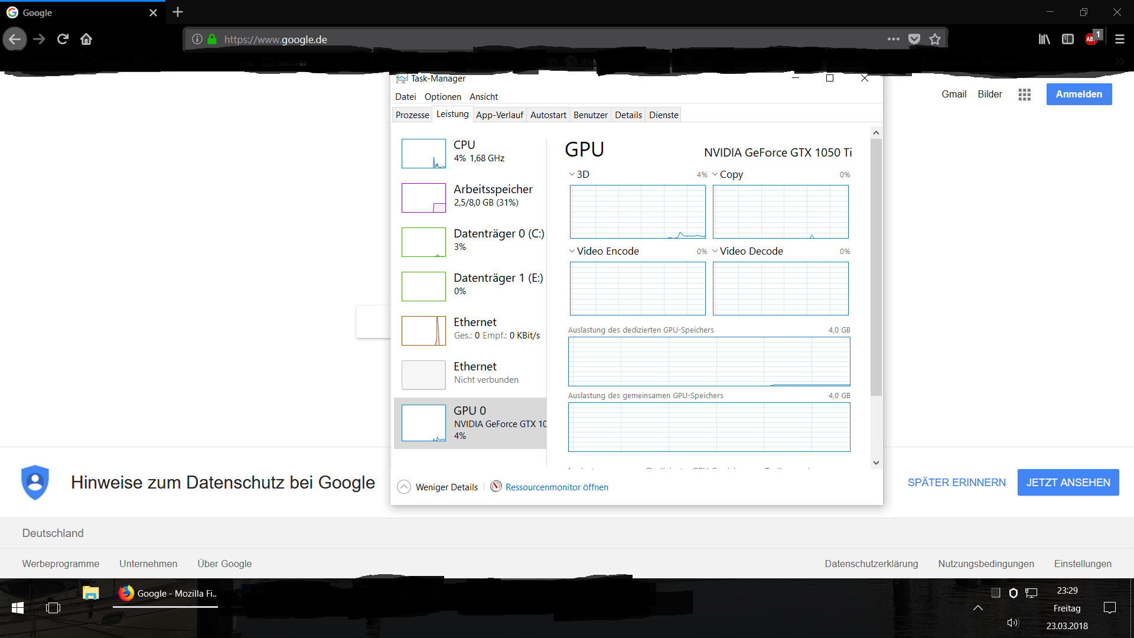Screen dimensions: 1134x638
Task: Open Video Decode engine dropdown
Action: [747, 251]
